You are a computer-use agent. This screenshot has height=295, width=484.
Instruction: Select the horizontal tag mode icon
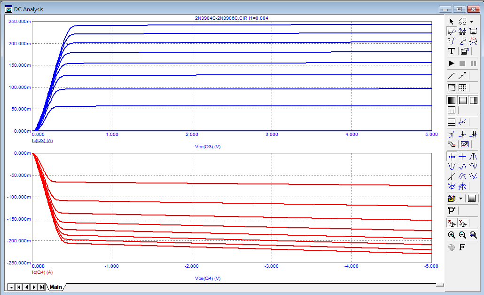point(473,31)
